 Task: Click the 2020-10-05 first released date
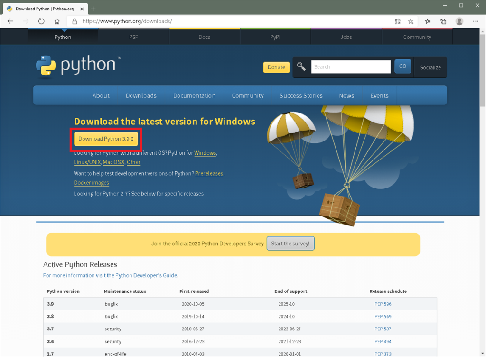[x=193, y=304]
